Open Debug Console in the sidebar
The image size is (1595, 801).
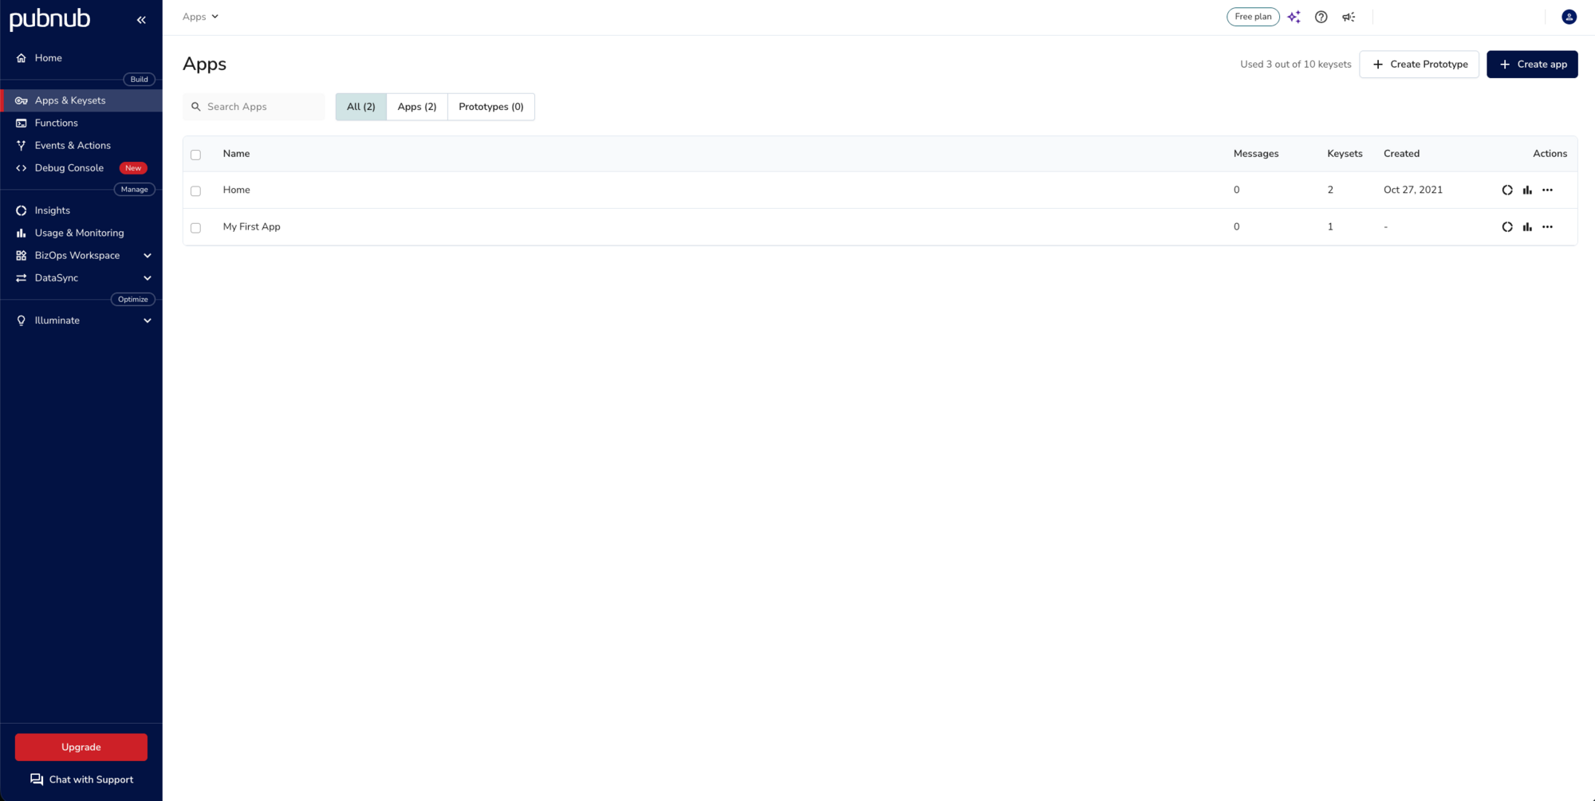pos(81,168)
